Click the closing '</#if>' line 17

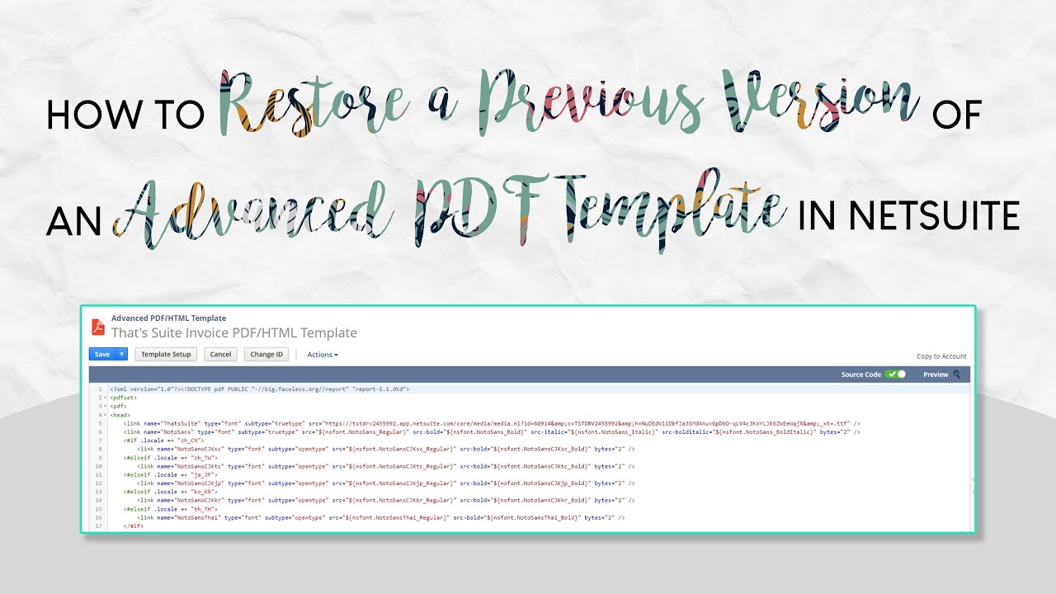click(x=134, y=526)
